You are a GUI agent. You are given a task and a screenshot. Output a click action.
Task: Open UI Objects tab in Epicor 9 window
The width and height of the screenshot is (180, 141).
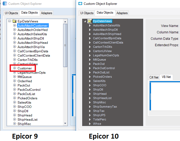point(11,13)
